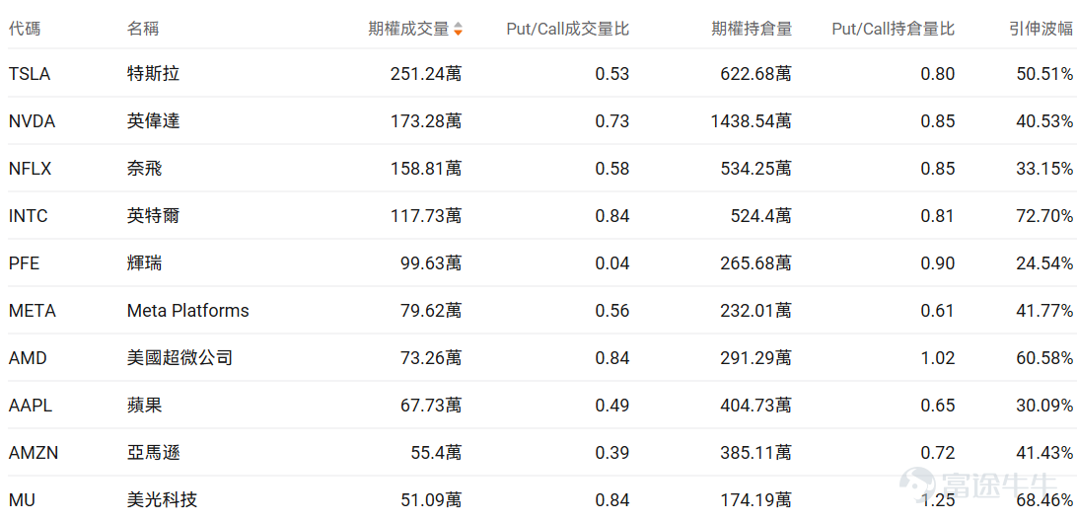The image size is (1077, 521).
Task: Click AMZN Put/Call volume ratio 0.39
Action: (612, 453)
